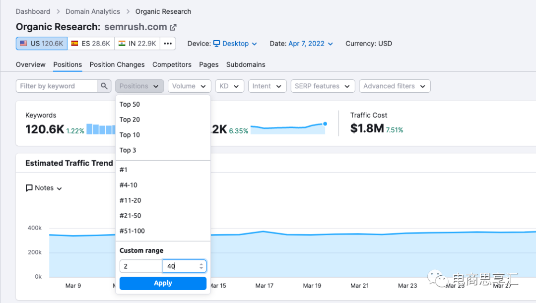The image size is (536, 303).
Task: Open semrush.com external link icon
Action: pyautogui.click(x=173, y=27)
